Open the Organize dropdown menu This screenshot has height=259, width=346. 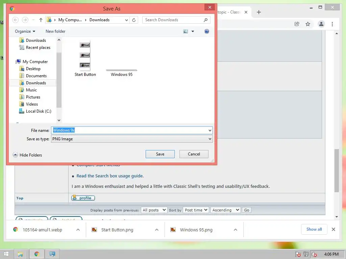[x=25, y=31]
